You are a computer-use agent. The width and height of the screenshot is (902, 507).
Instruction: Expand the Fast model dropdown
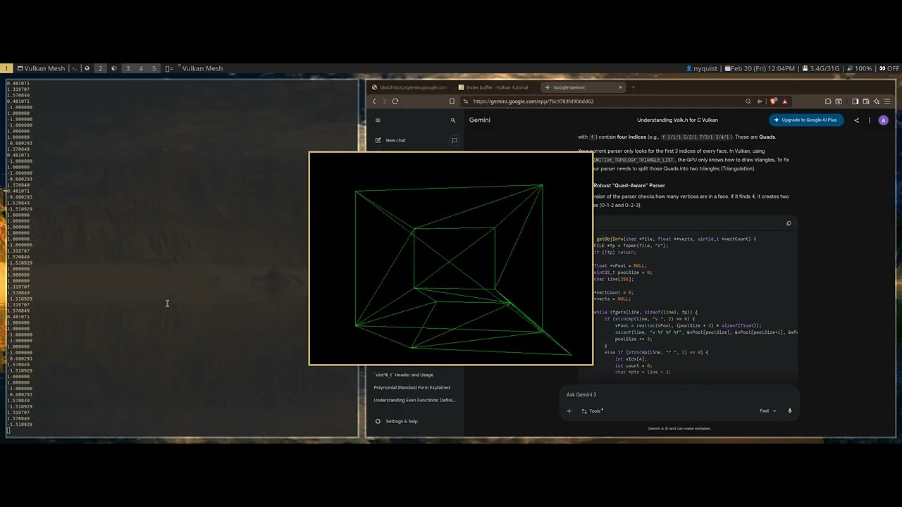tap(768, 411)
